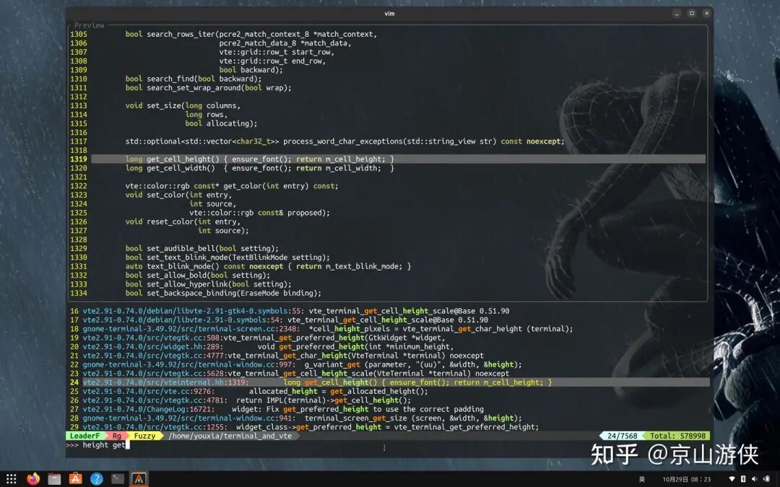Click the Fuzzy segment in statusline
This screenshot has height=487, width=780.
pyautogui.click(x=144, y=436)
